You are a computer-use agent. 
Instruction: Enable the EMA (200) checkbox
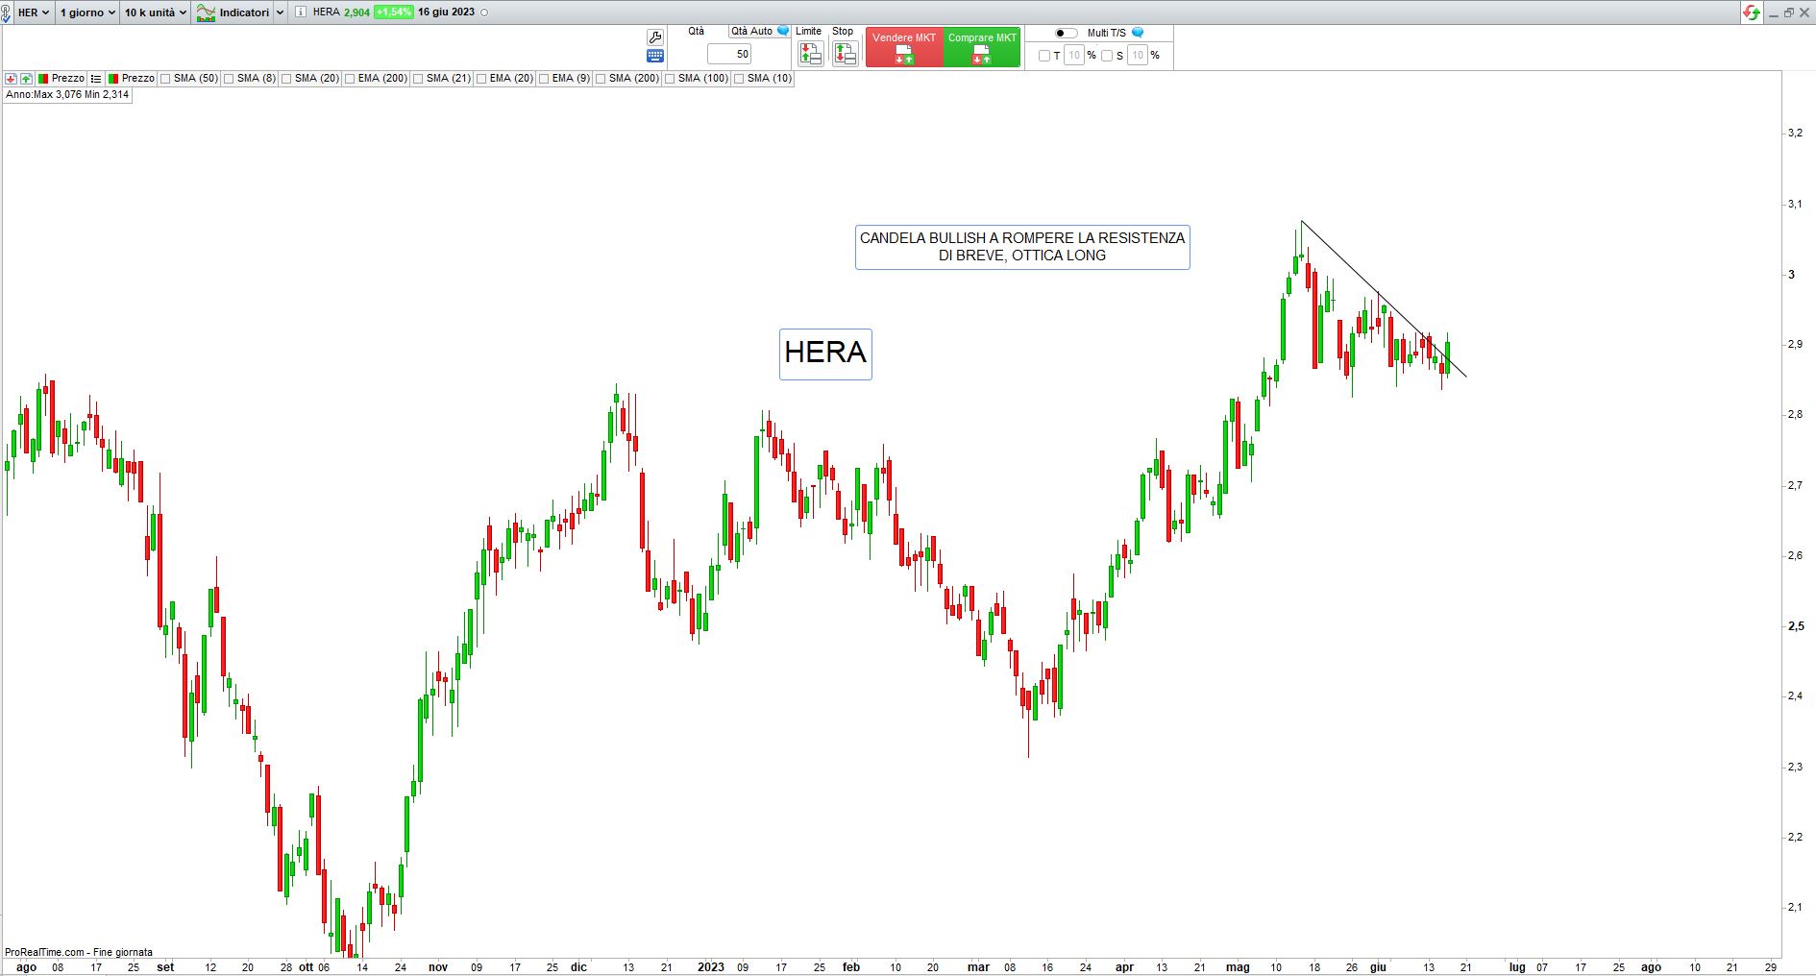pyautogui.click(x=350, y=79)
